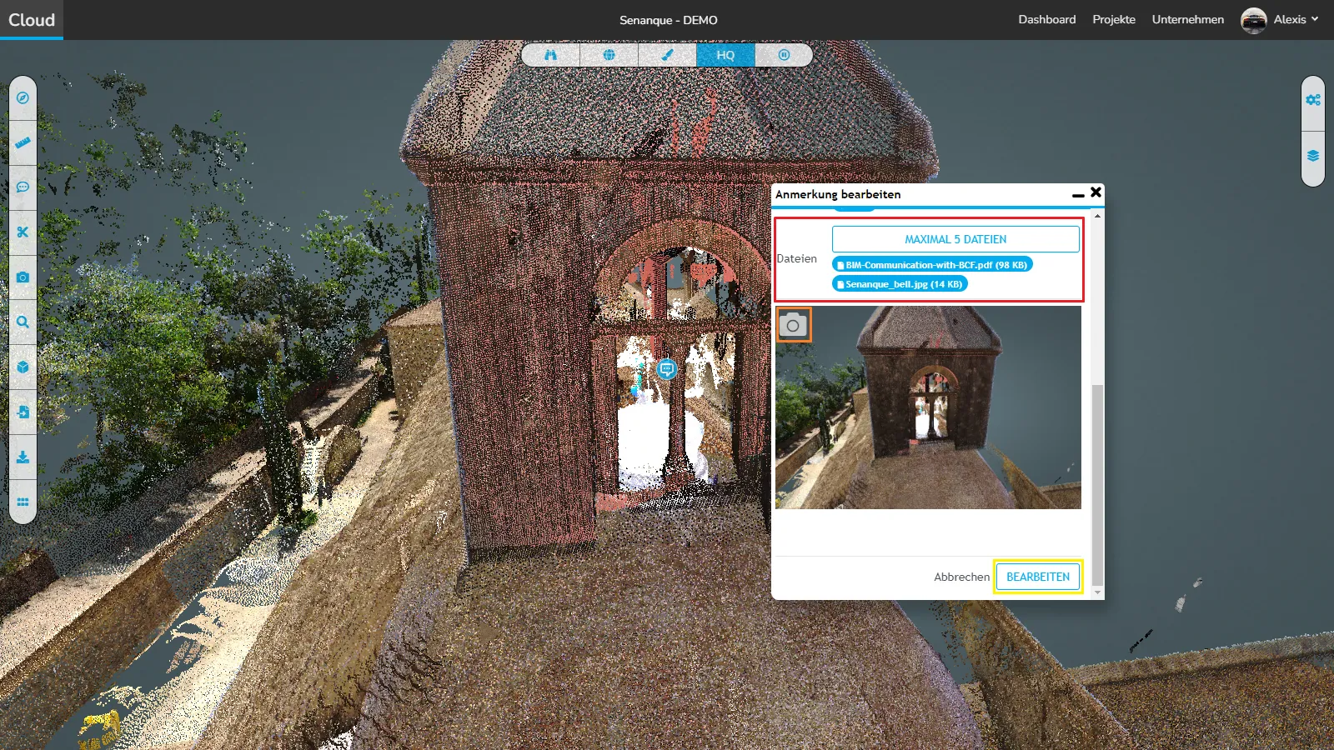Open the compass navigation tool
Viewport: 1334px width, 750px height.
click(23, 98)
